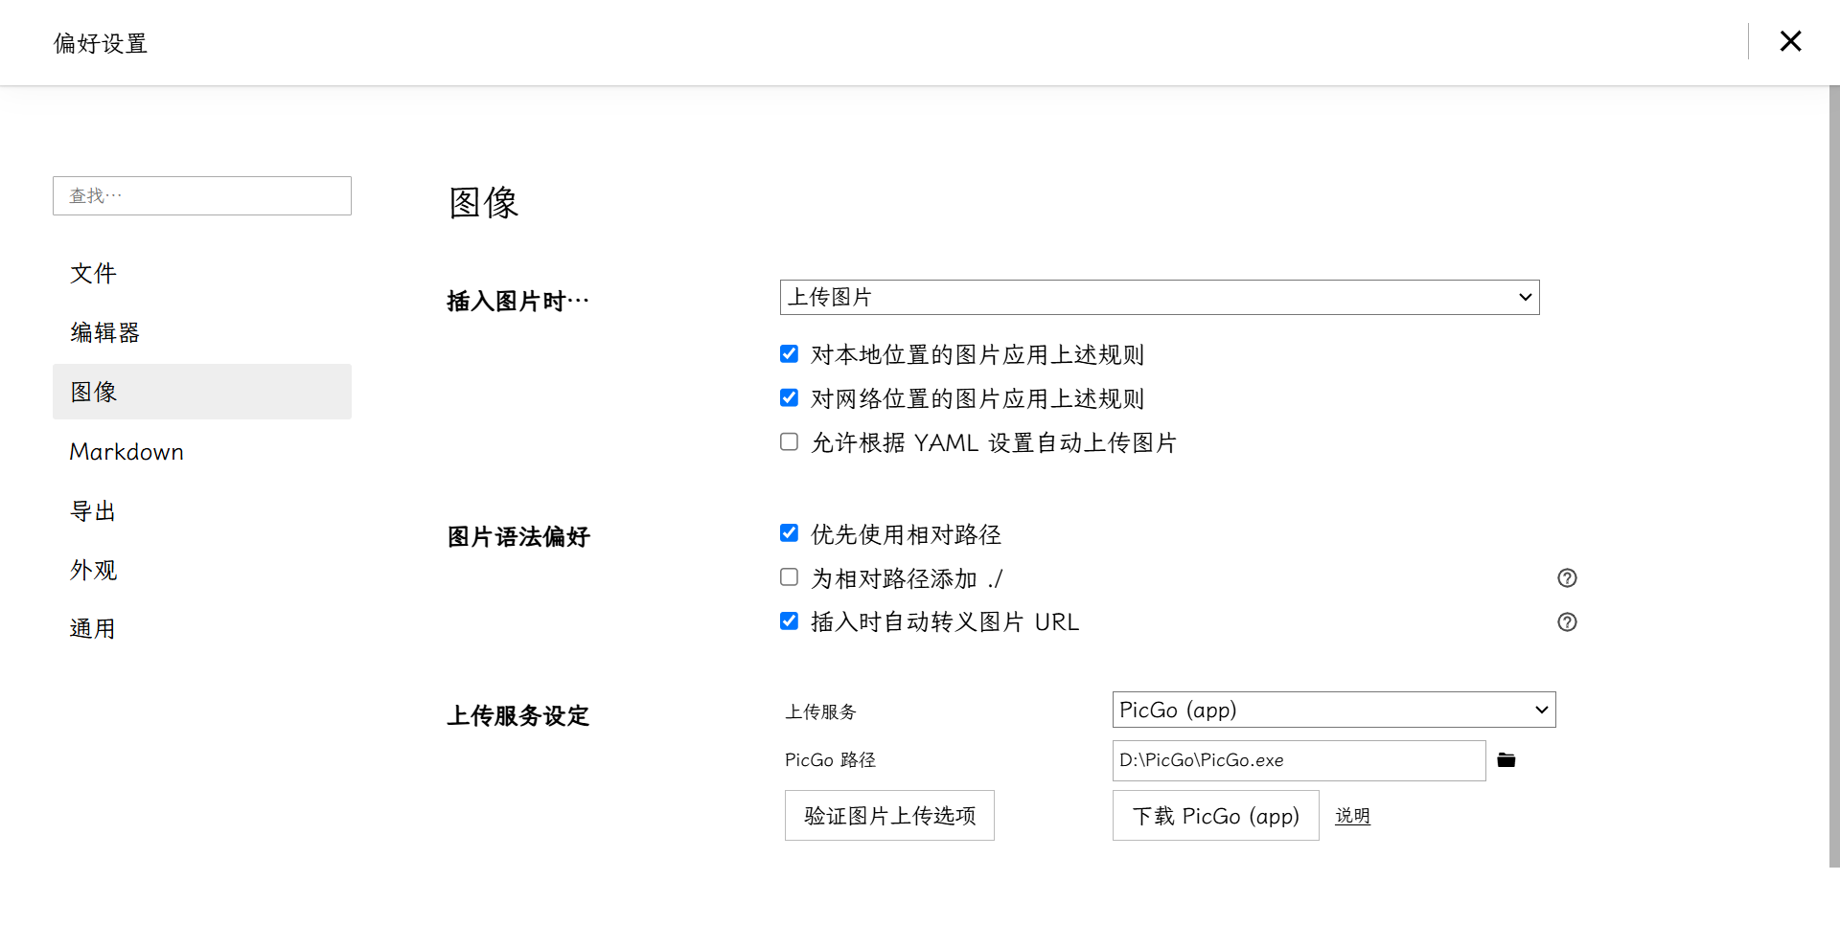The image size is (1840, 925).
Task: Uncheck 对网络位置的图片应用上述规则
Action: (x=789, y=397)
